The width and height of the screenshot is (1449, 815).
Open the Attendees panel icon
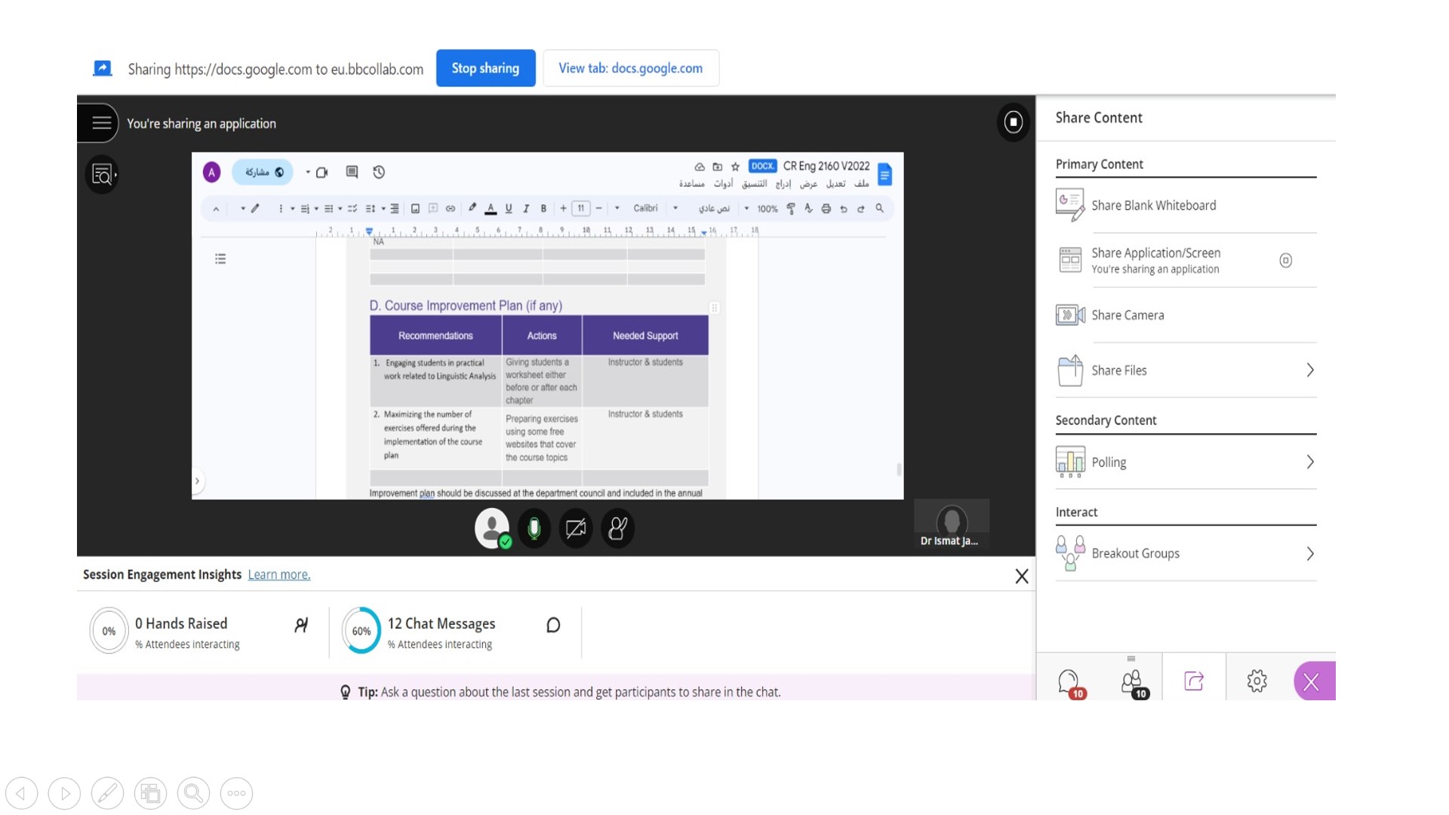pyautogui.click(x=1131, y=681)
